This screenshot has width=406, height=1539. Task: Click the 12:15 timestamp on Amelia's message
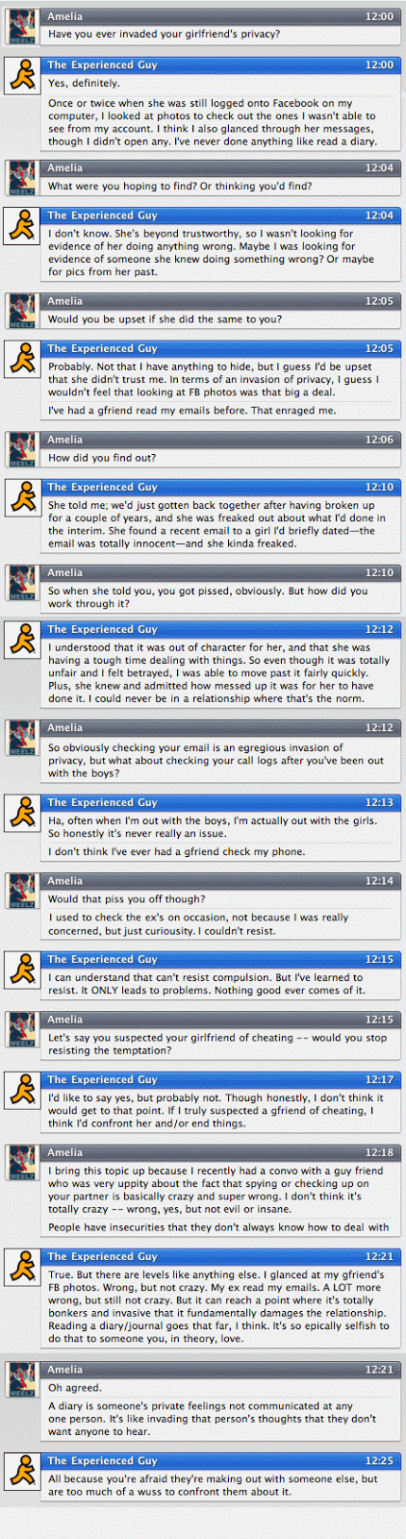(x=379, y=1020)
